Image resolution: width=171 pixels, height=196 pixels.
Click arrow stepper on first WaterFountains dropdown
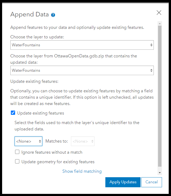point(151,45)
